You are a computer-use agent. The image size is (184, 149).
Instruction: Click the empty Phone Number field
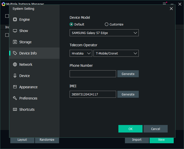pyautogui.click(x=93, y=74)
